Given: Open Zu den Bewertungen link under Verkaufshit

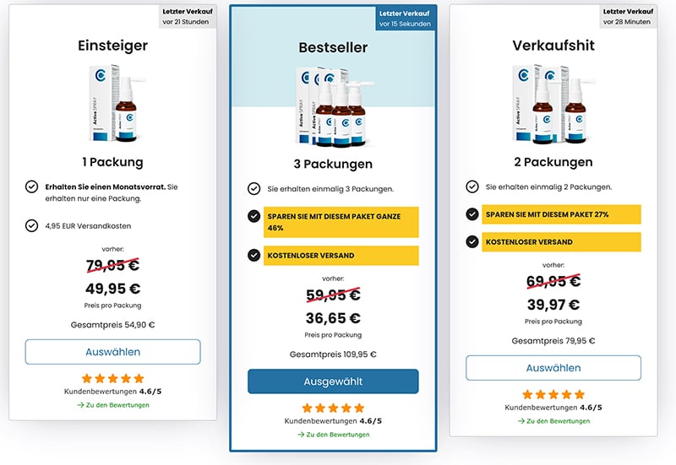Looking at the screenshot, I should pos(553,420).
